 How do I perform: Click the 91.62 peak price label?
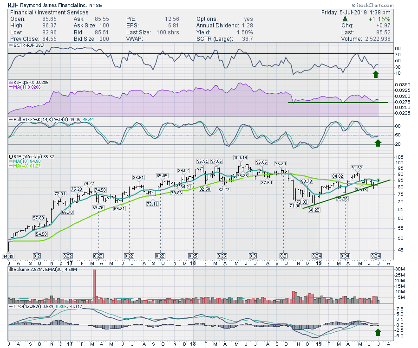click(357, 168)
